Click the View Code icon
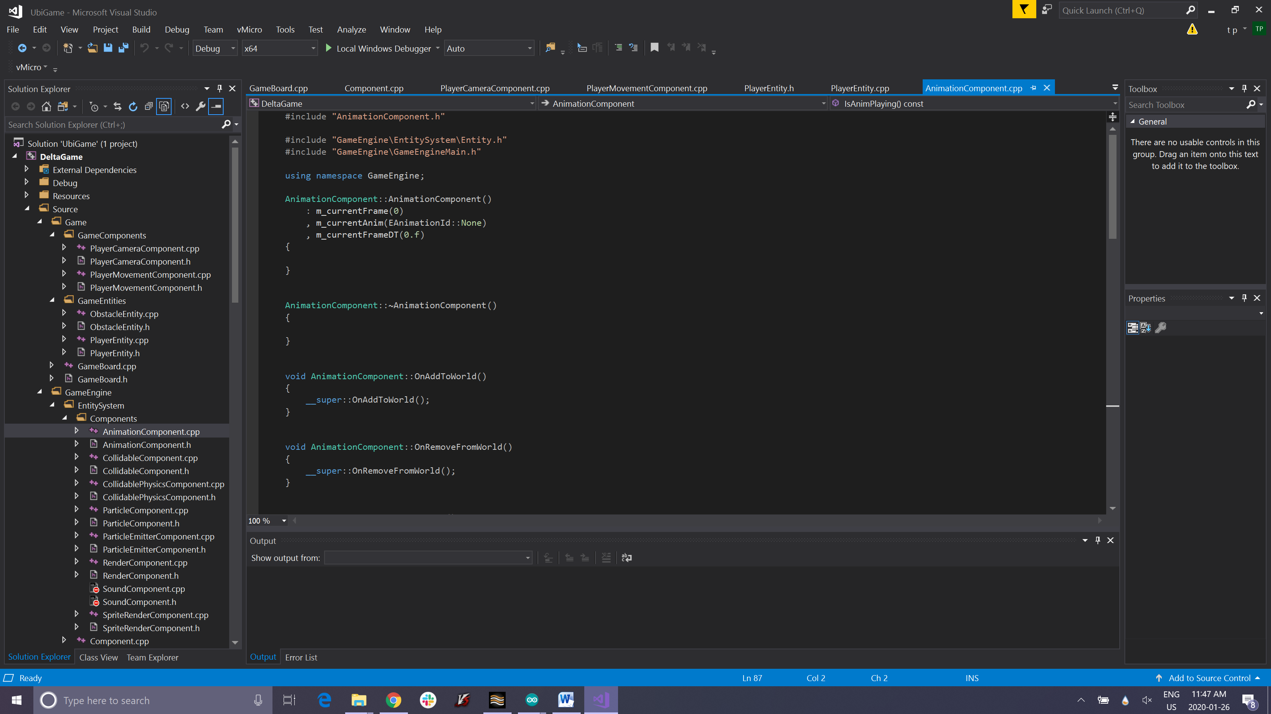Viewport: 1271px width, 714px height. pos(185,106)
